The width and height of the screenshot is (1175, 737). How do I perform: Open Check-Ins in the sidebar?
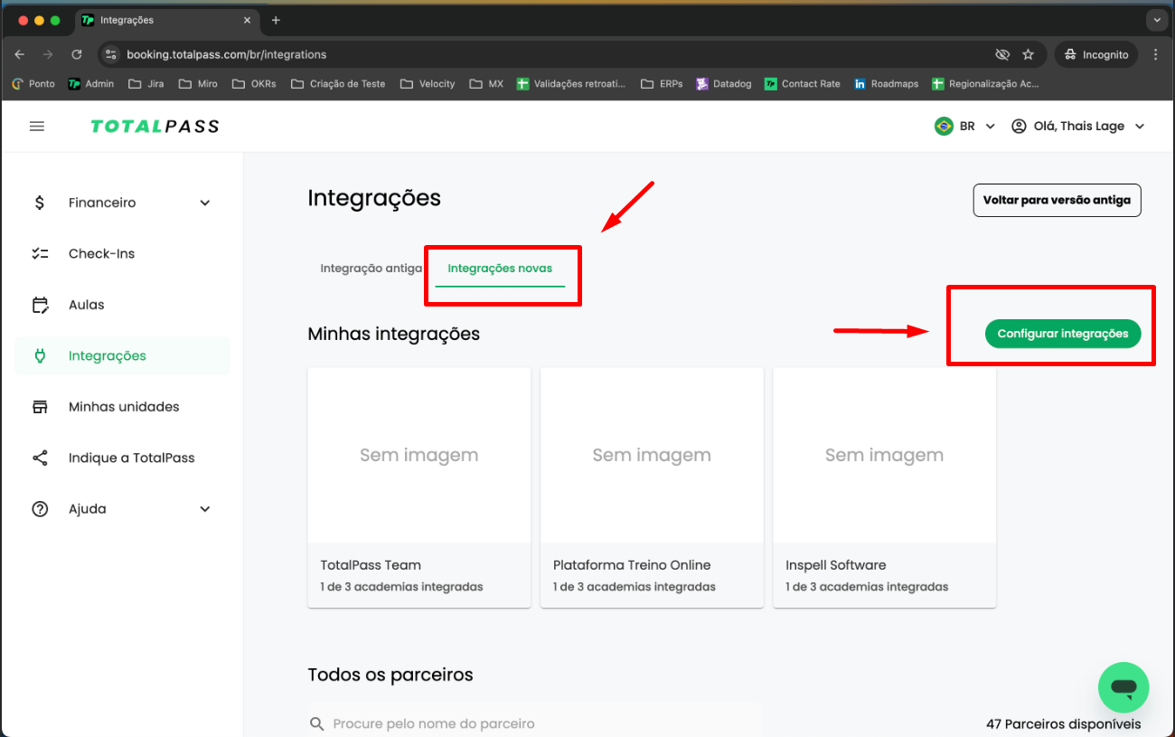(x=122, y=254)
